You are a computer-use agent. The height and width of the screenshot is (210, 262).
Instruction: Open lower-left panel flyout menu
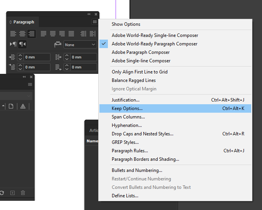coord(30,84)
